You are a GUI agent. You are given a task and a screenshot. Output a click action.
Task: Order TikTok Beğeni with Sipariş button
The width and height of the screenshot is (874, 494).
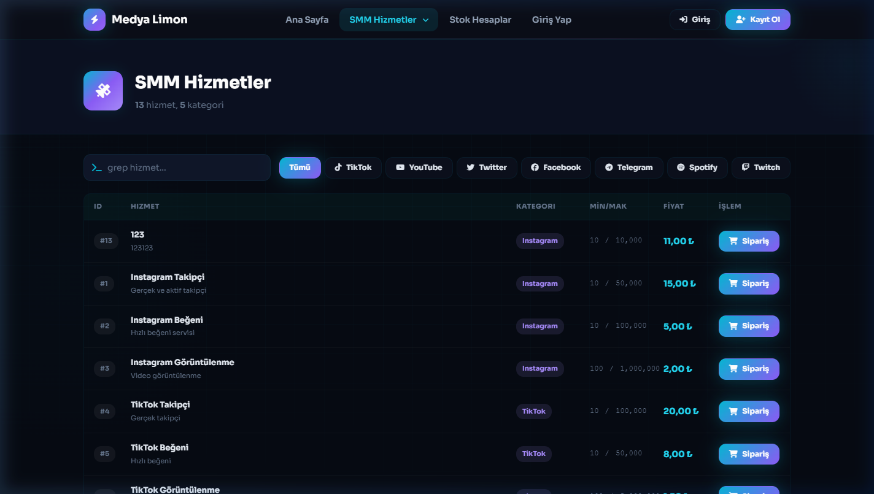coord(749,454)
